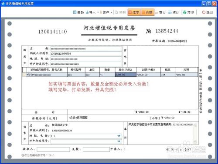The width and height of the screenshot is (218, 164).
Task: Click the buyer 开户行及账号 field
Action: [x=86, y=64]
